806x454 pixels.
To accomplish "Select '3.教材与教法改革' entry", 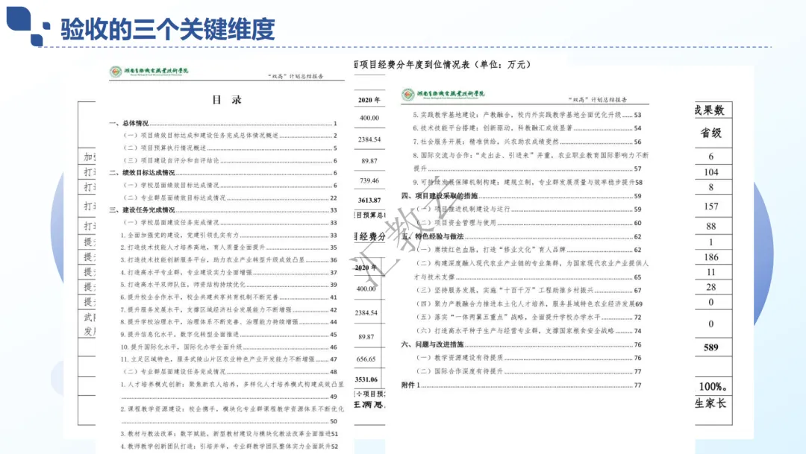I will tap(229, 434).
